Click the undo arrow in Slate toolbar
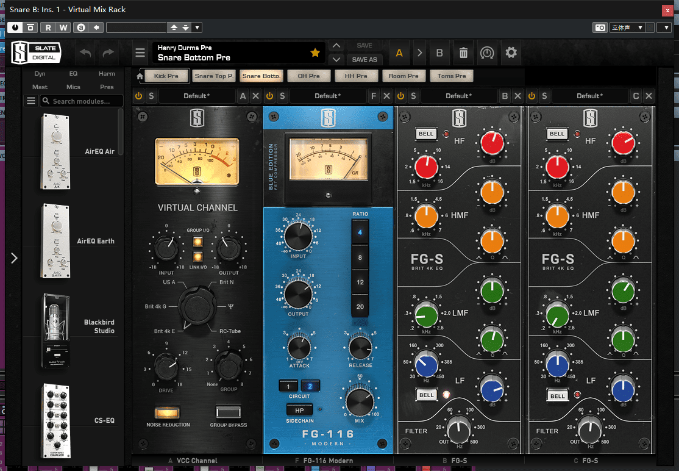The width and height of the screenshot is (679, 471). 85,53
